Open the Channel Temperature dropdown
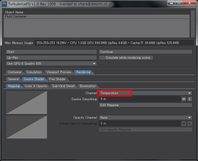The width and height of the screenshot is (198, 161). pos(145,93)
